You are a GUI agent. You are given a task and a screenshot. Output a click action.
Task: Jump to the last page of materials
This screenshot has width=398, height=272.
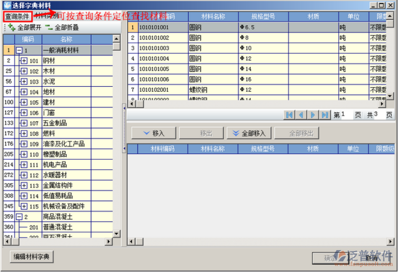(x=325, y=115)
